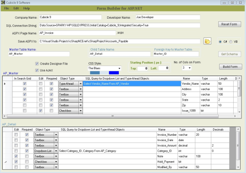Screen dimensions: 246x173
Task: Toggle In Search Grid for Vendor_Name row
Action: click(25, 84)
